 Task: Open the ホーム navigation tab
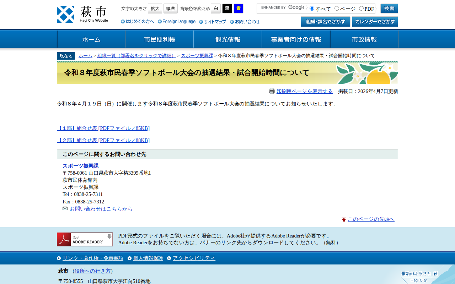pos(91,39)
